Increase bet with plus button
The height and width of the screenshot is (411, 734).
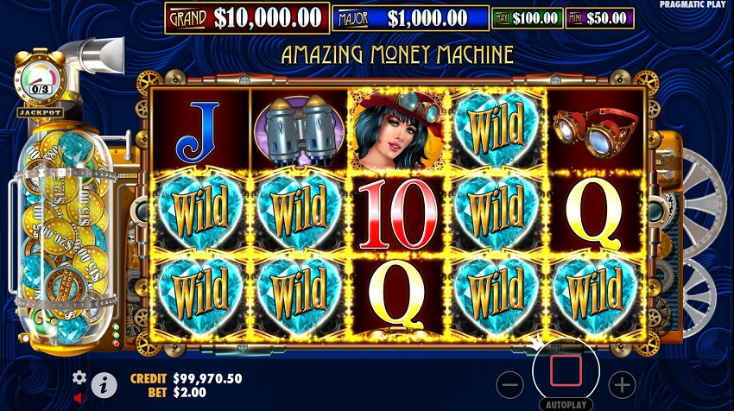(622, 385)
